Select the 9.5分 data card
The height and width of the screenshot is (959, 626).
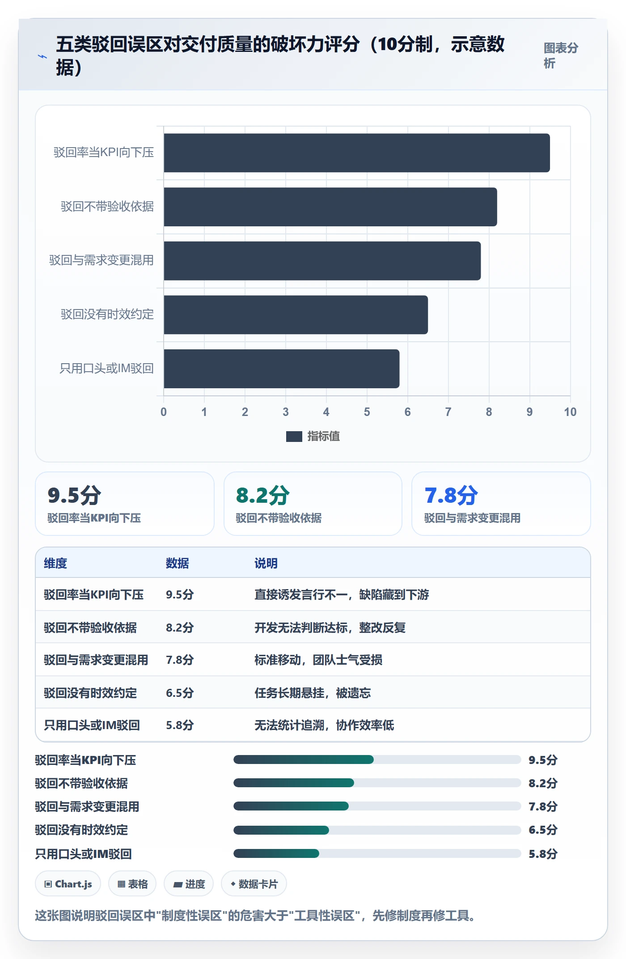pos(125,504)
